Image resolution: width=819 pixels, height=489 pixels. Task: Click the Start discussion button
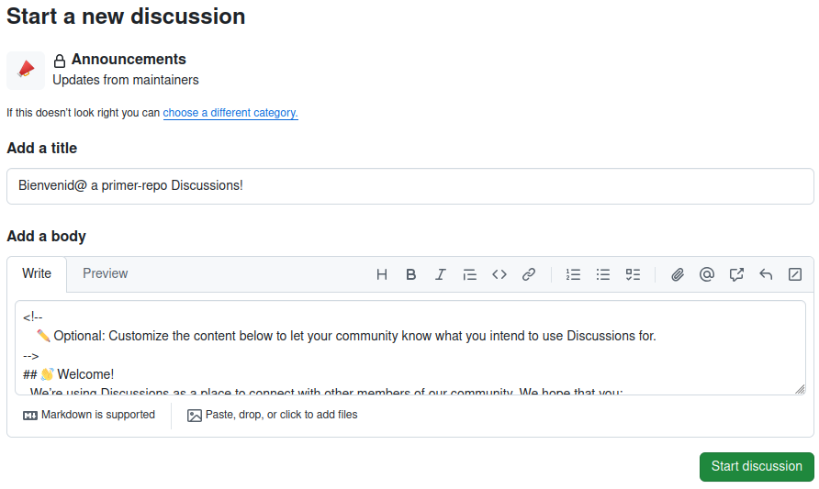pos(757,467)
